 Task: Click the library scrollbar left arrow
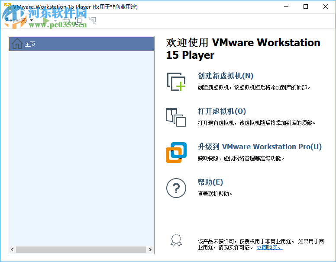(12, 249)
